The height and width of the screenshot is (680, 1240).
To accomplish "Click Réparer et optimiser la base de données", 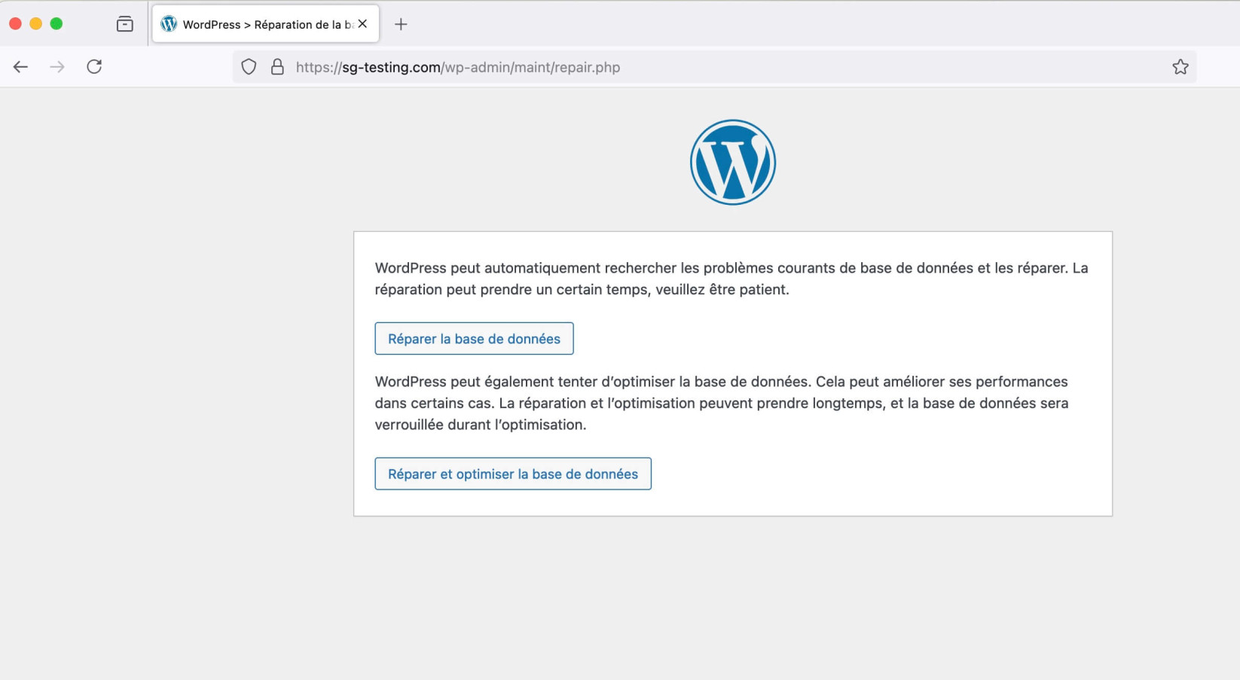I will click(x=513, y=474).
